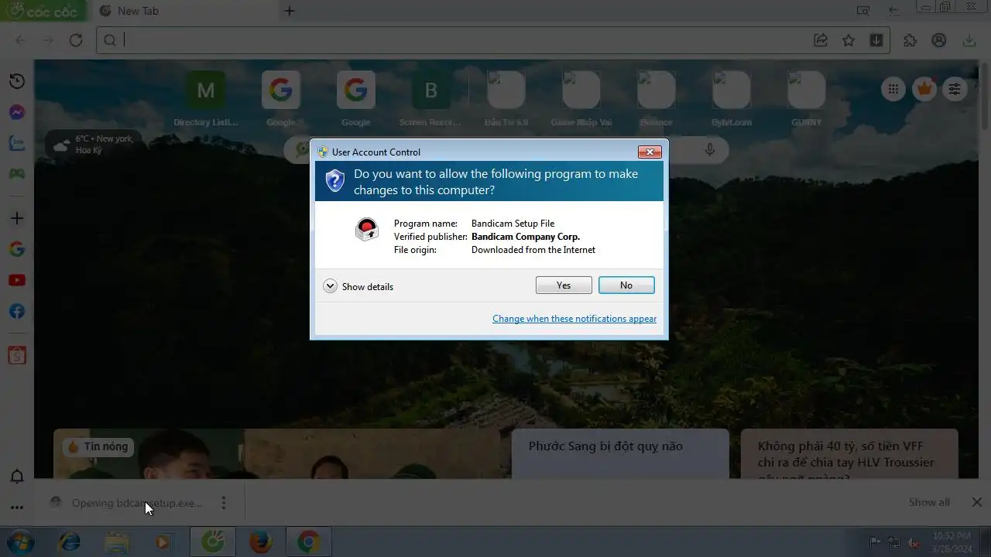Add a sidebar shortcut with plus icon
The image size is (991, 557).
click(17, 218)
